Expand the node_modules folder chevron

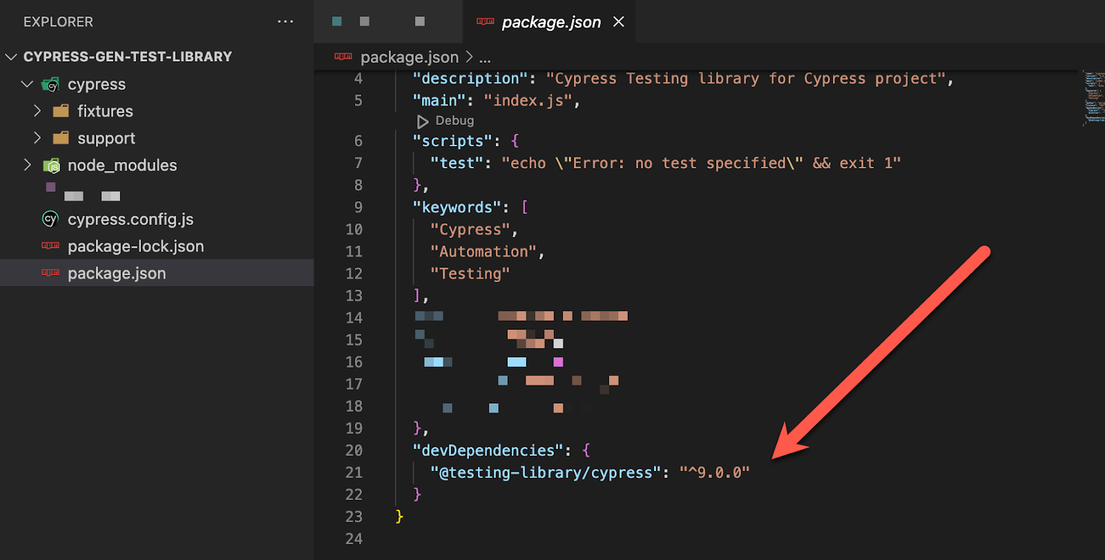tap(28, 165)
